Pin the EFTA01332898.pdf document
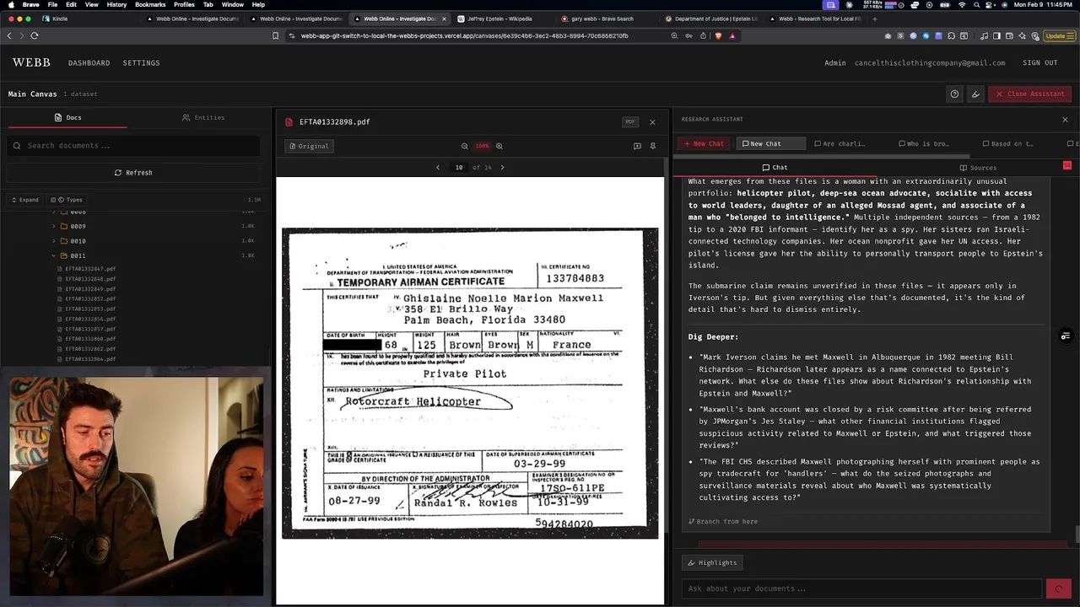This screenshot has height=607, width=1080. [652, 146]
